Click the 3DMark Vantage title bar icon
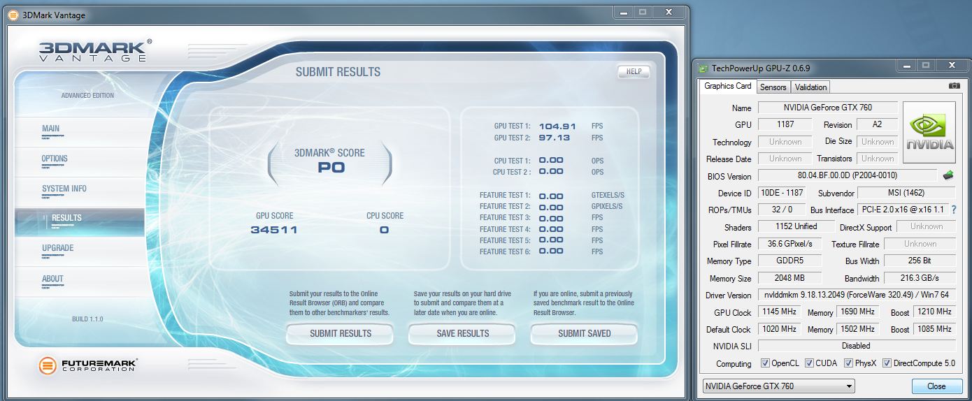 (x=13, y=15)
